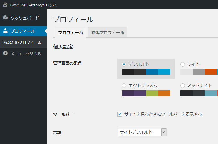Select the デフォルト color scheme radio
218x144 pixels.
click(124, 64)
